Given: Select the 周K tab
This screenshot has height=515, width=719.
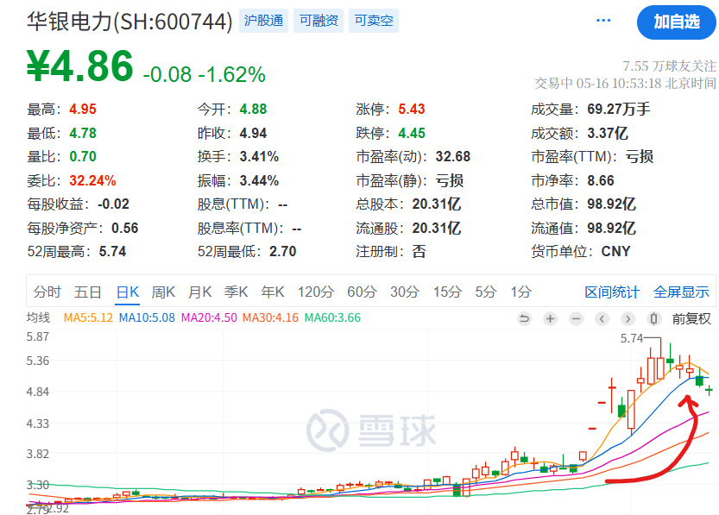Looking at the screenshot, I should (163, 292).
